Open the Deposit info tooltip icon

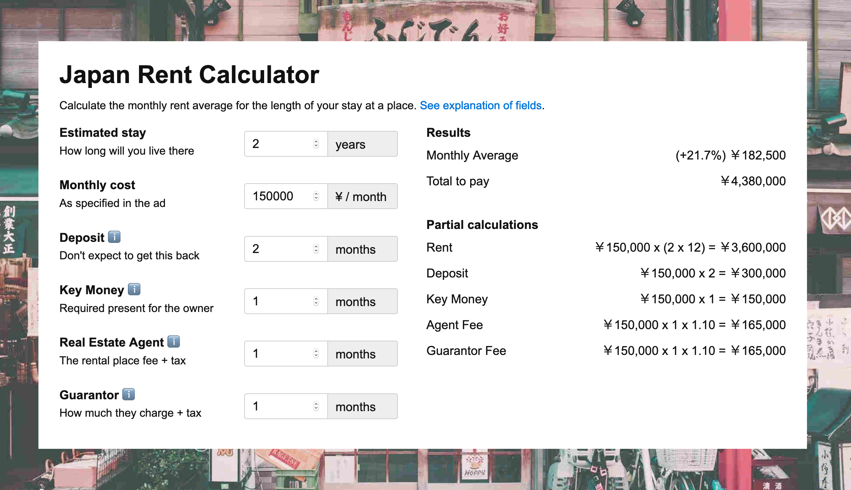pos(114,237)
